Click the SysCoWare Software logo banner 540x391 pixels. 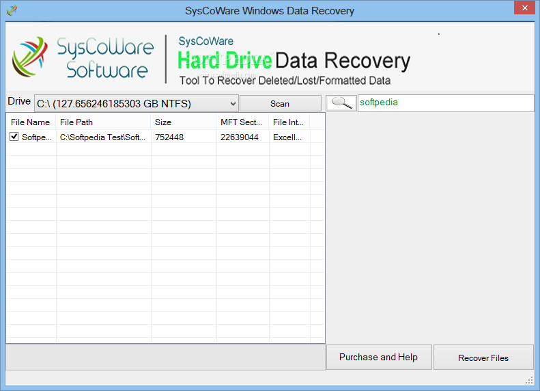(83, 57)
